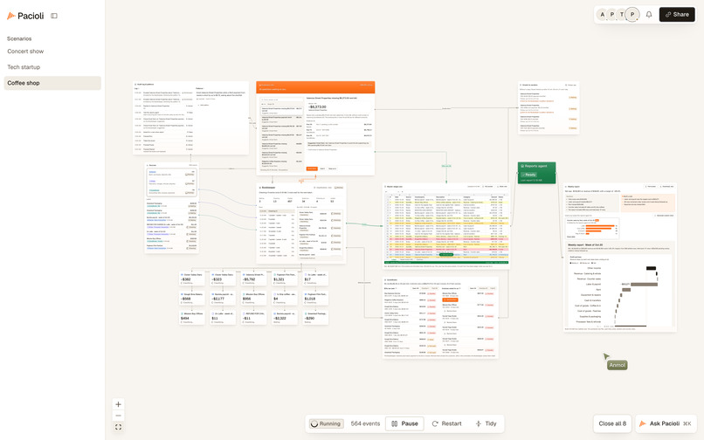Open the transaction card showing -$2,322
Screen dimensions: 704x440
[x=285, y=318]
